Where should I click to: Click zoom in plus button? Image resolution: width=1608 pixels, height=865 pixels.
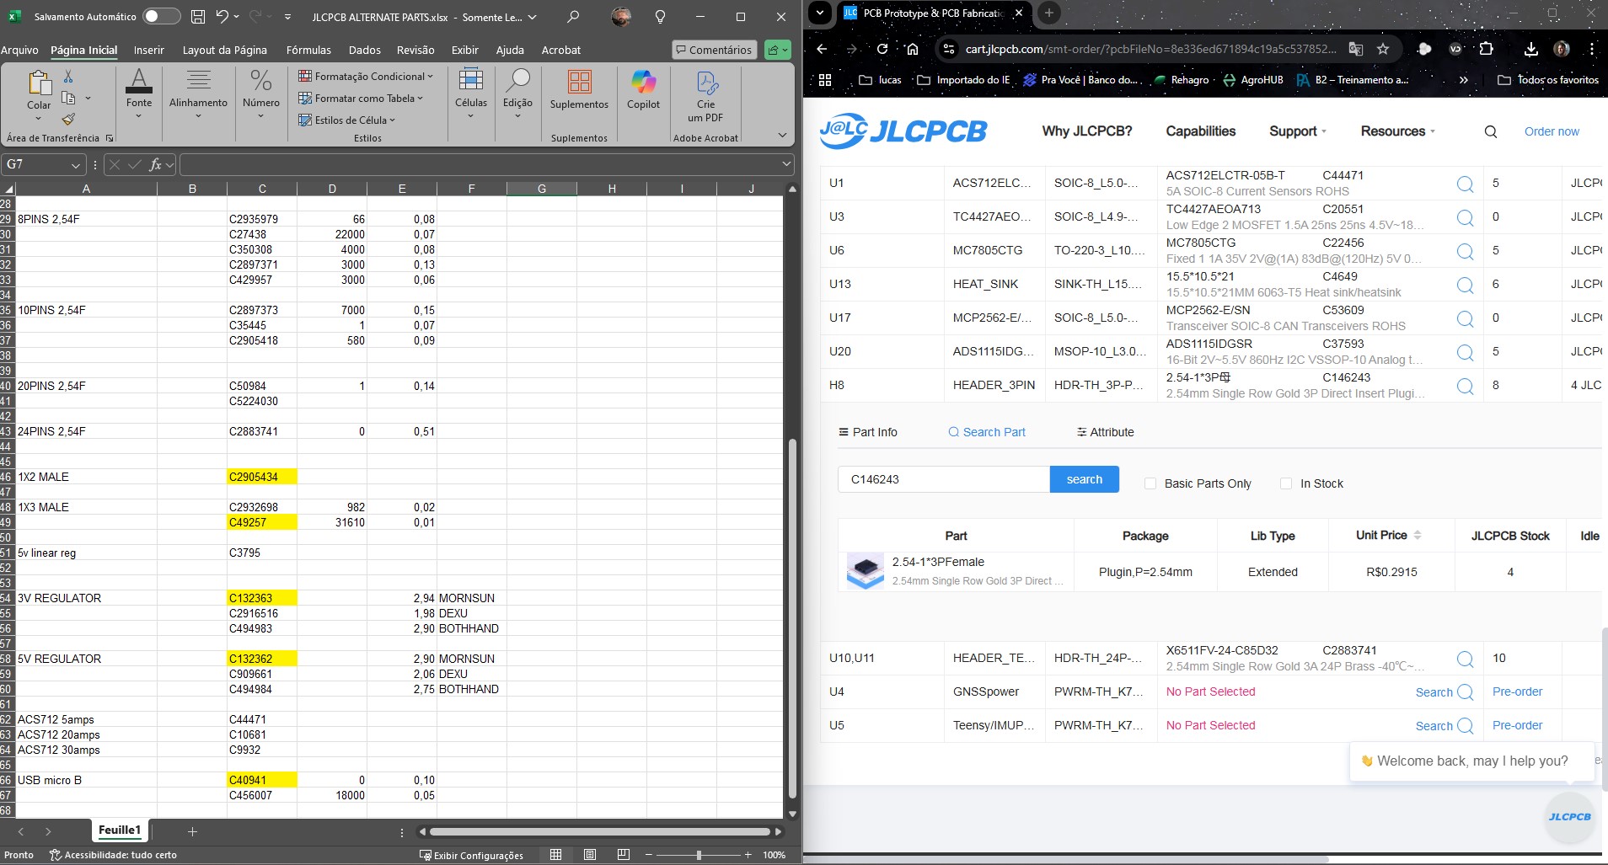[748, 855]
